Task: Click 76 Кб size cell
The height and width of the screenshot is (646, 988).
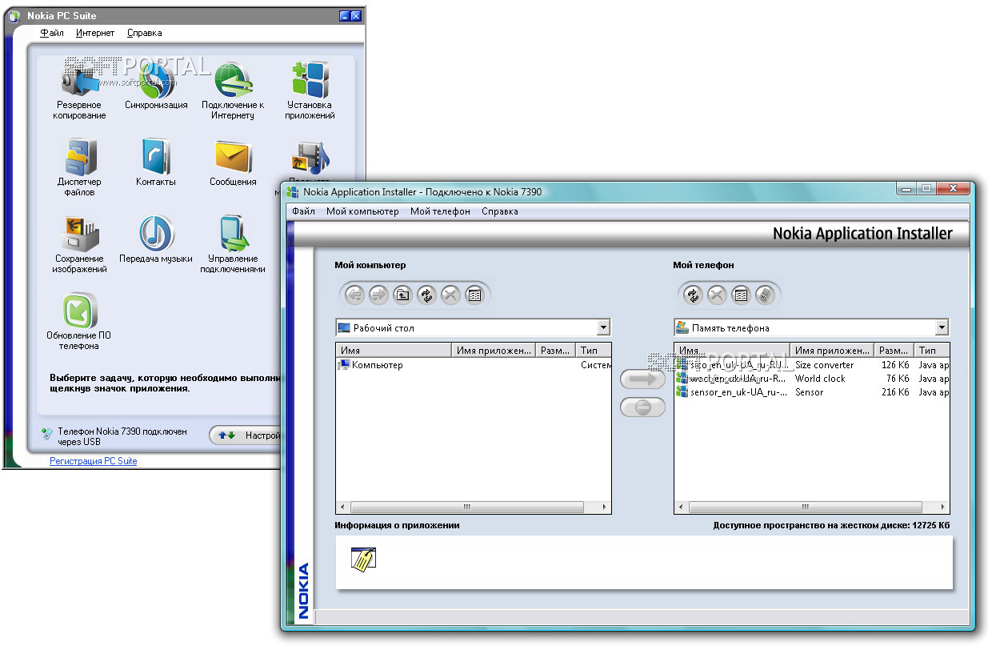Action: pyautogui.click(x=898, y=379)
